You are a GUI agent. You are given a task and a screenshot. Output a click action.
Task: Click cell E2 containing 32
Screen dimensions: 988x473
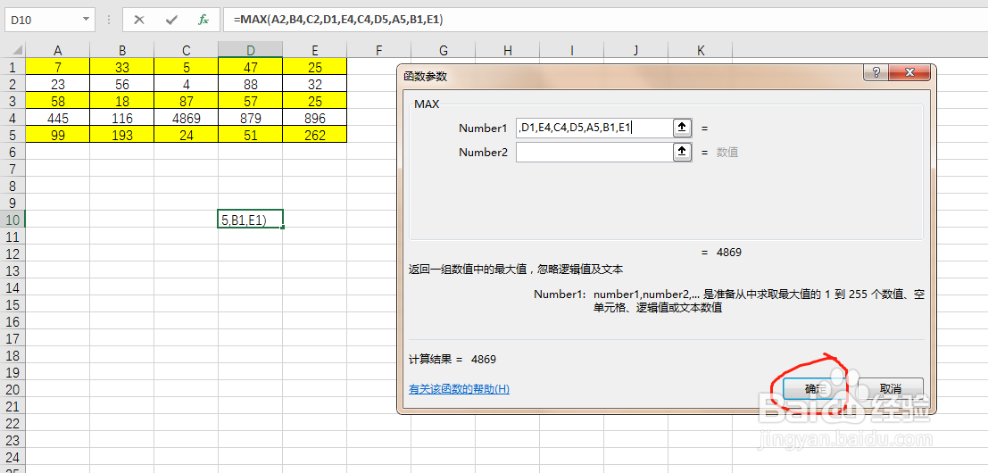click(x=315, y=84)
